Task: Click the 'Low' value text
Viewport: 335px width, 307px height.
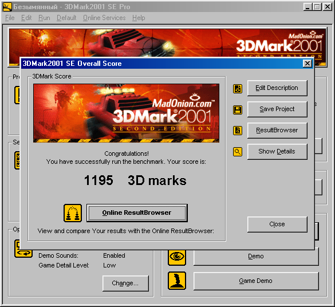Action: (109, 265)
